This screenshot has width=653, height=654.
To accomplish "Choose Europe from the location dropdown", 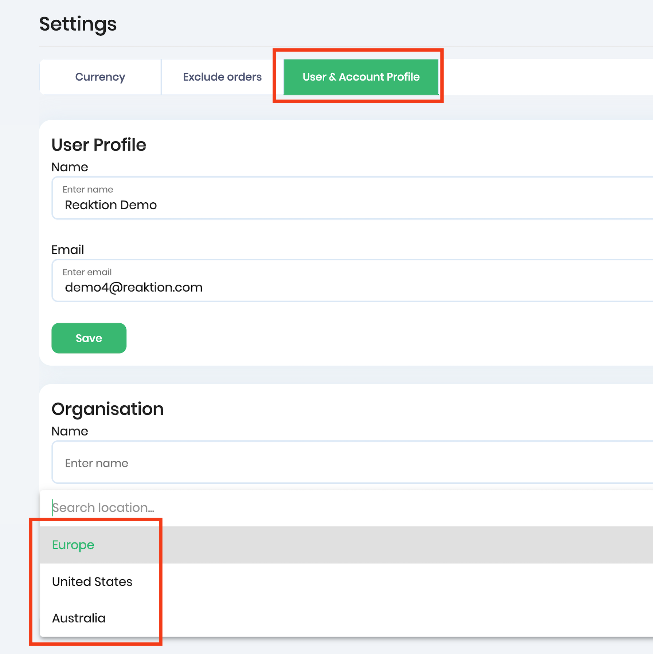I will [73, 545].
